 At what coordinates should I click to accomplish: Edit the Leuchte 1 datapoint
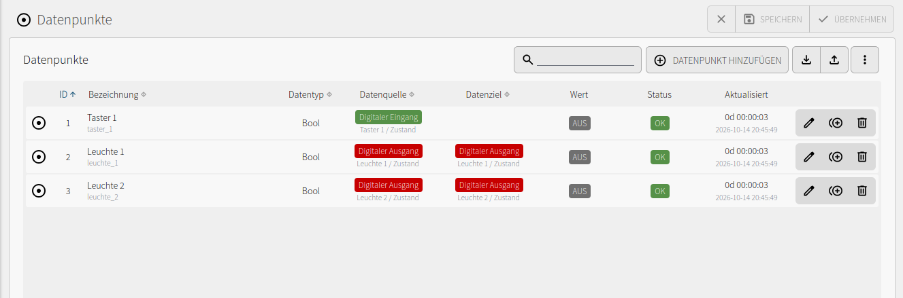pos(809,157)
